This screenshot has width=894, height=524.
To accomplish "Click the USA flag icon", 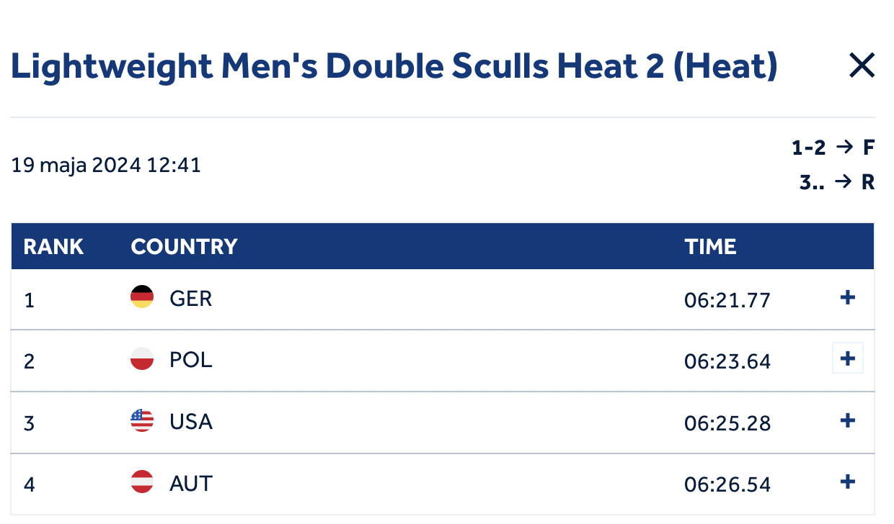I will 142,421.
